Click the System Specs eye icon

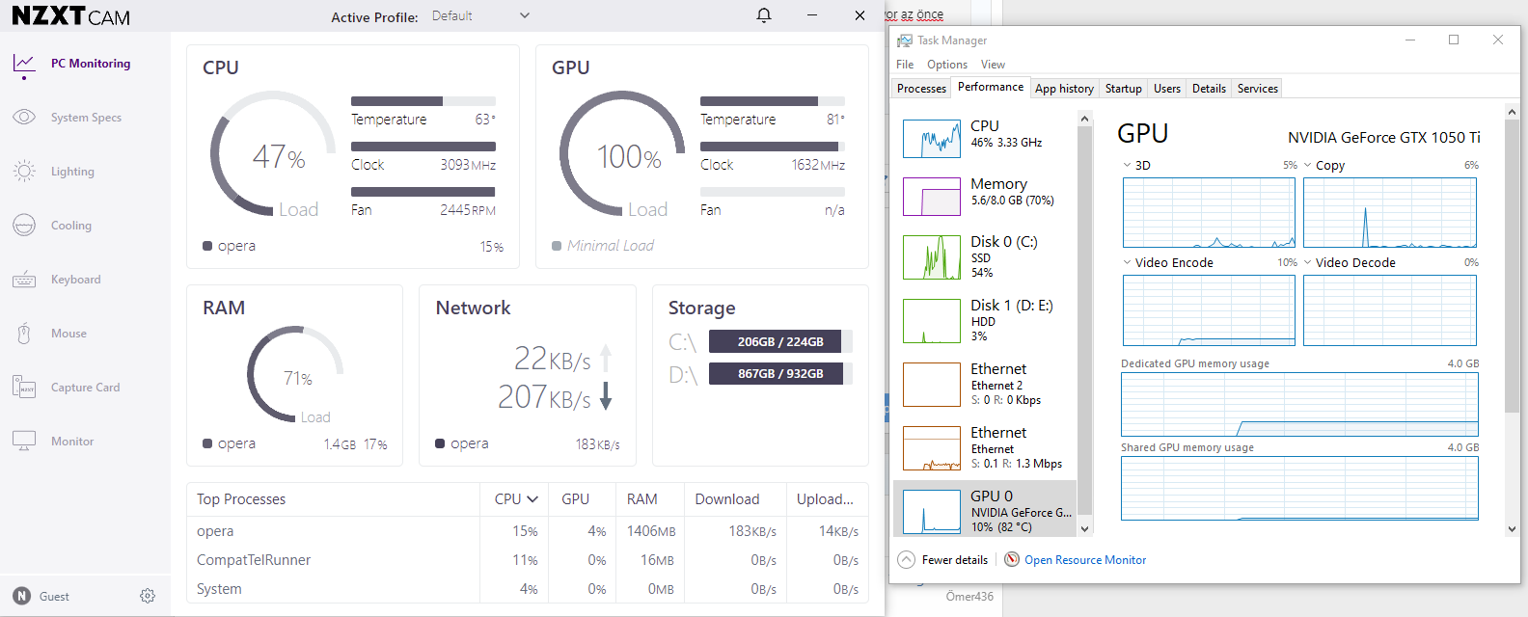coord(24,118)
